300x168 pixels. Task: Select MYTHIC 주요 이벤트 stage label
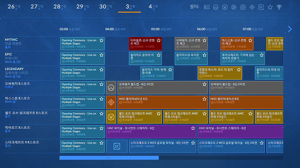13,43
